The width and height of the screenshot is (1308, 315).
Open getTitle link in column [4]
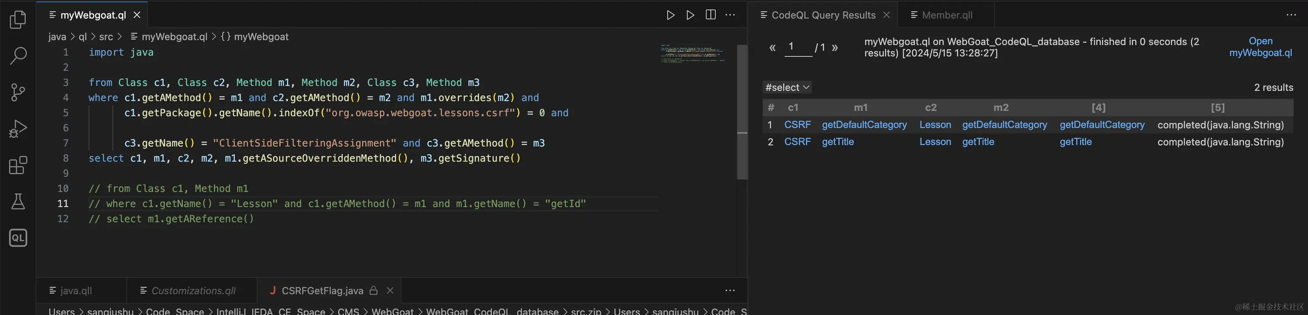(1075, 142)
